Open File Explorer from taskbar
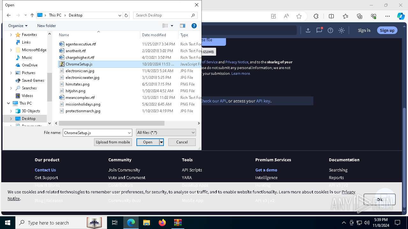The width and height of the screenshot is (408, 229). pyautogui.click(x=146, y=223)
